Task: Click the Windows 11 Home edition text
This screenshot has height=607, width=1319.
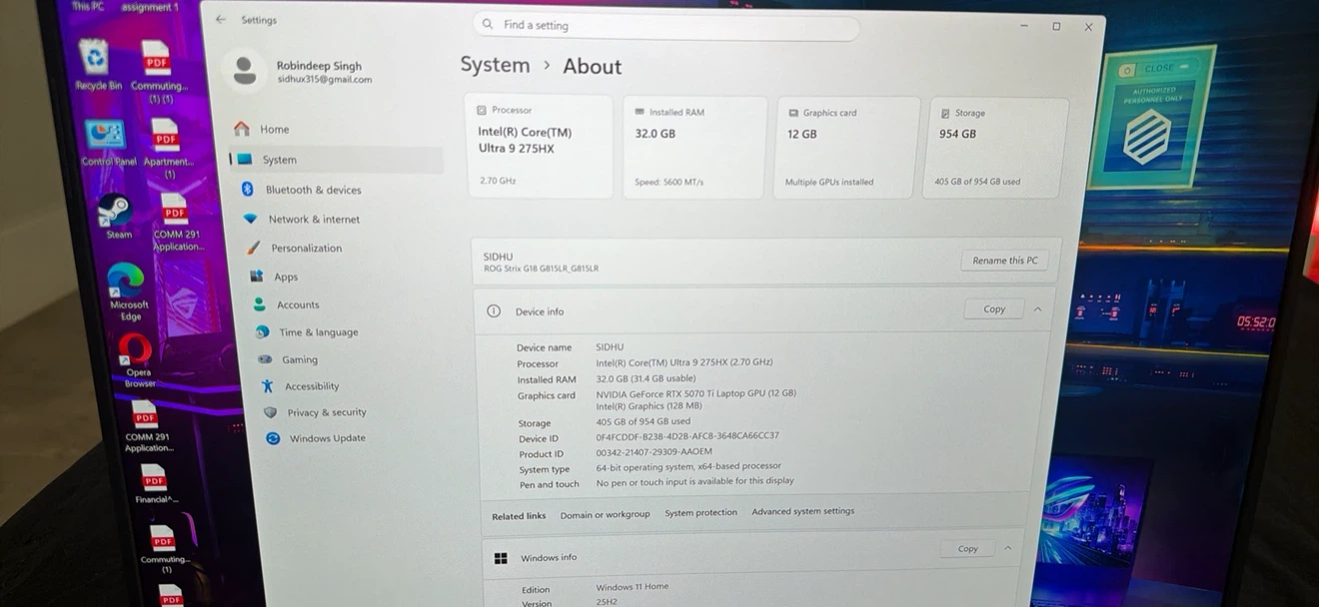Action: 632,587
